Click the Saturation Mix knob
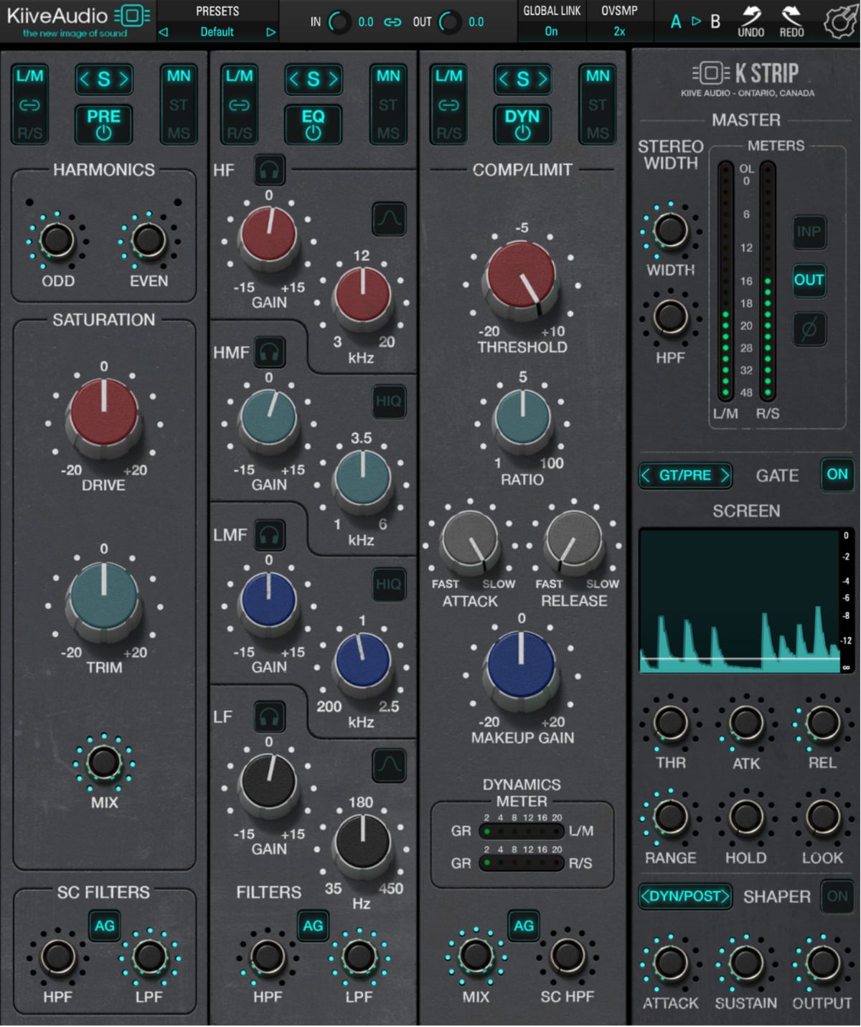This screenshot has height=1027, width=861. coord(104,762)
